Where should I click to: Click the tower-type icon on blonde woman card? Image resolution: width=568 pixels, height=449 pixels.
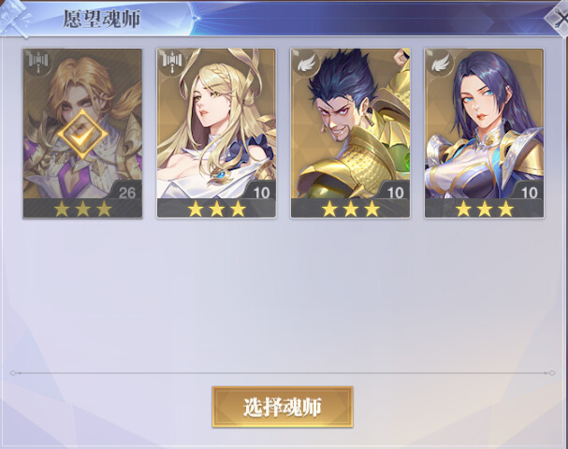172,63
